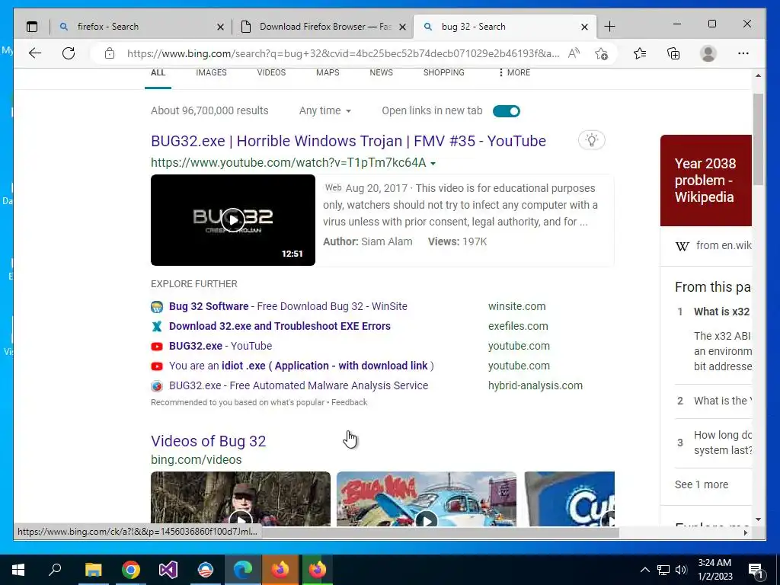Image resolution: width=780 pixels, height=585 pixels.
Task: Open File Explorer from taskbar
Action: pyautogui.click(x=93, y=570)
